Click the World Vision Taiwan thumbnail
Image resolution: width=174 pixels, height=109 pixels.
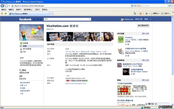126,72
